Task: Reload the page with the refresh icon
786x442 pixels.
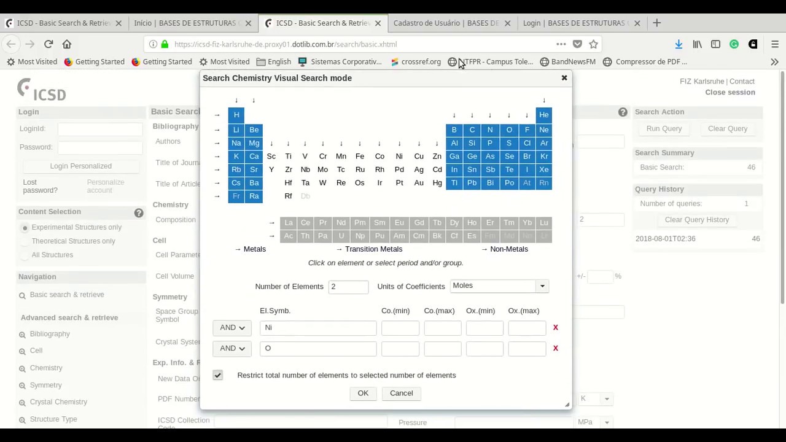Action: pos(49,44)
